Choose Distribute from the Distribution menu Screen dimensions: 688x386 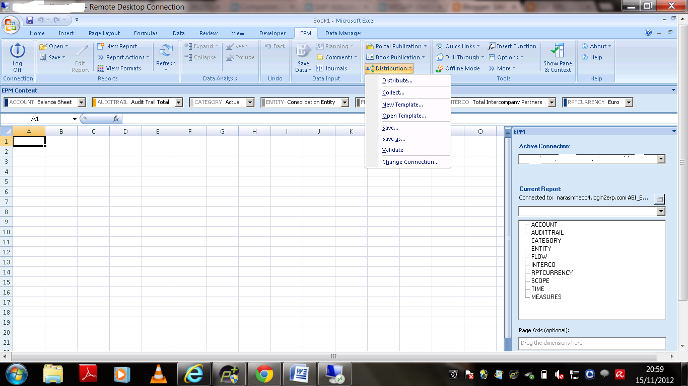[x=397, y=80]
